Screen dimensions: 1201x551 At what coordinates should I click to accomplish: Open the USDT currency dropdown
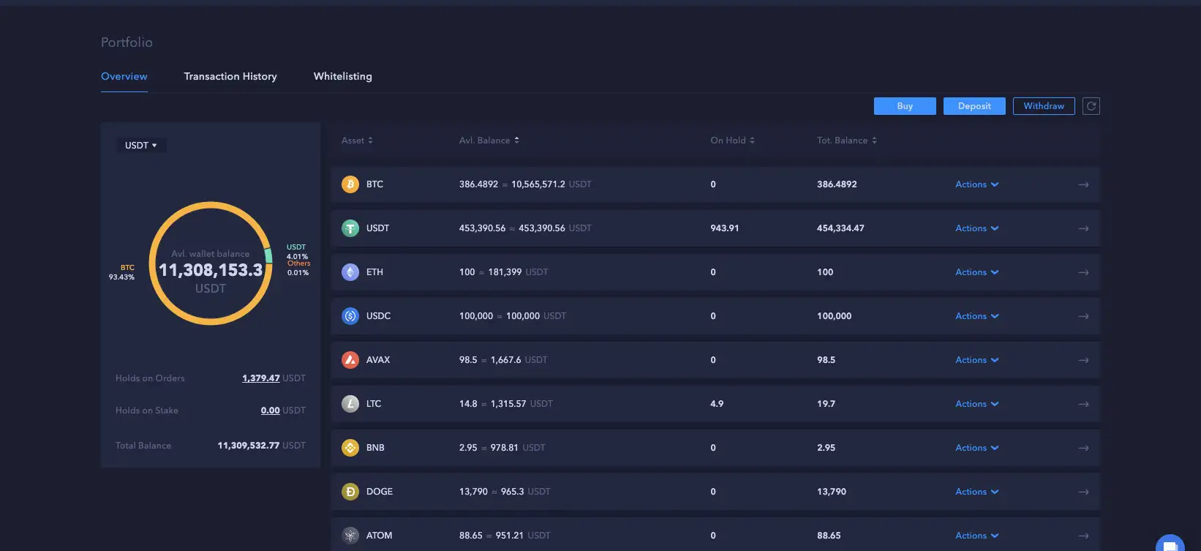[141, 146]
